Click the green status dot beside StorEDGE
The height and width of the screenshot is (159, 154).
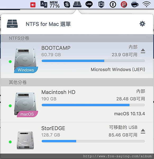[10, 142]
